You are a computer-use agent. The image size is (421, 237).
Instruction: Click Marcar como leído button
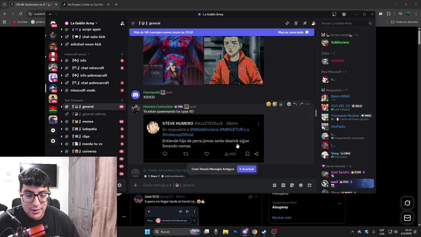coord(293,32)
